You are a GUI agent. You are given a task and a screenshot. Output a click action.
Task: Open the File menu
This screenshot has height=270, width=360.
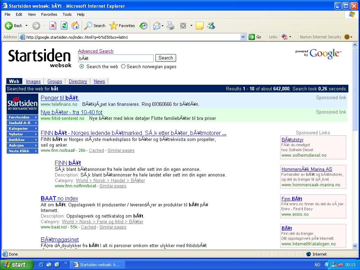[x=7, y=14]
